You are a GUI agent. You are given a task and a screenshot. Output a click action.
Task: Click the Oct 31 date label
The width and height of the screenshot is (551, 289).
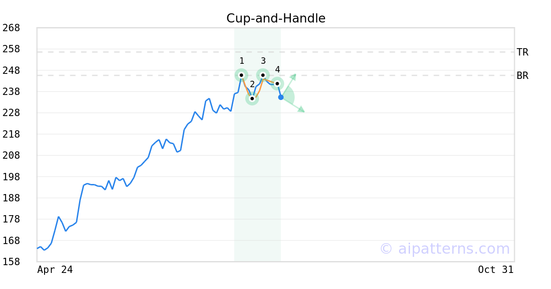point(496,270)
